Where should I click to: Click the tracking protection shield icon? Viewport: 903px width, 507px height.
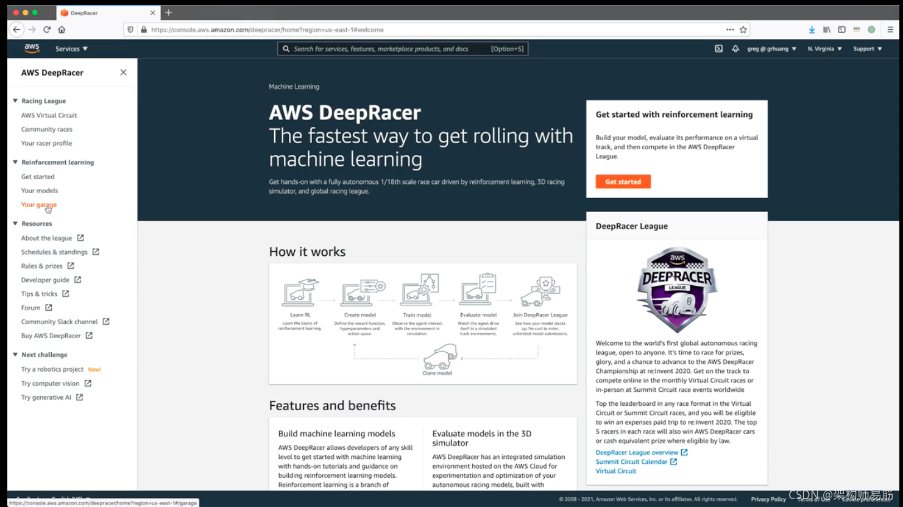(x=130, y=29)
